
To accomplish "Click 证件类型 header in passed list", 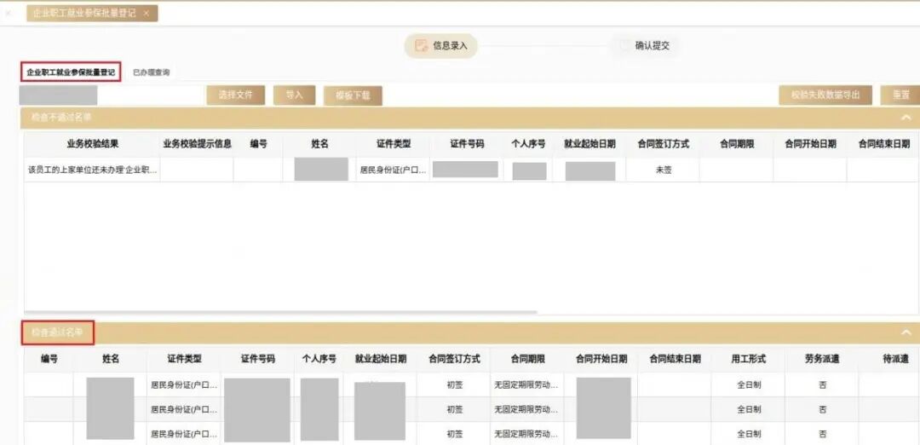I will coord(184,359).
